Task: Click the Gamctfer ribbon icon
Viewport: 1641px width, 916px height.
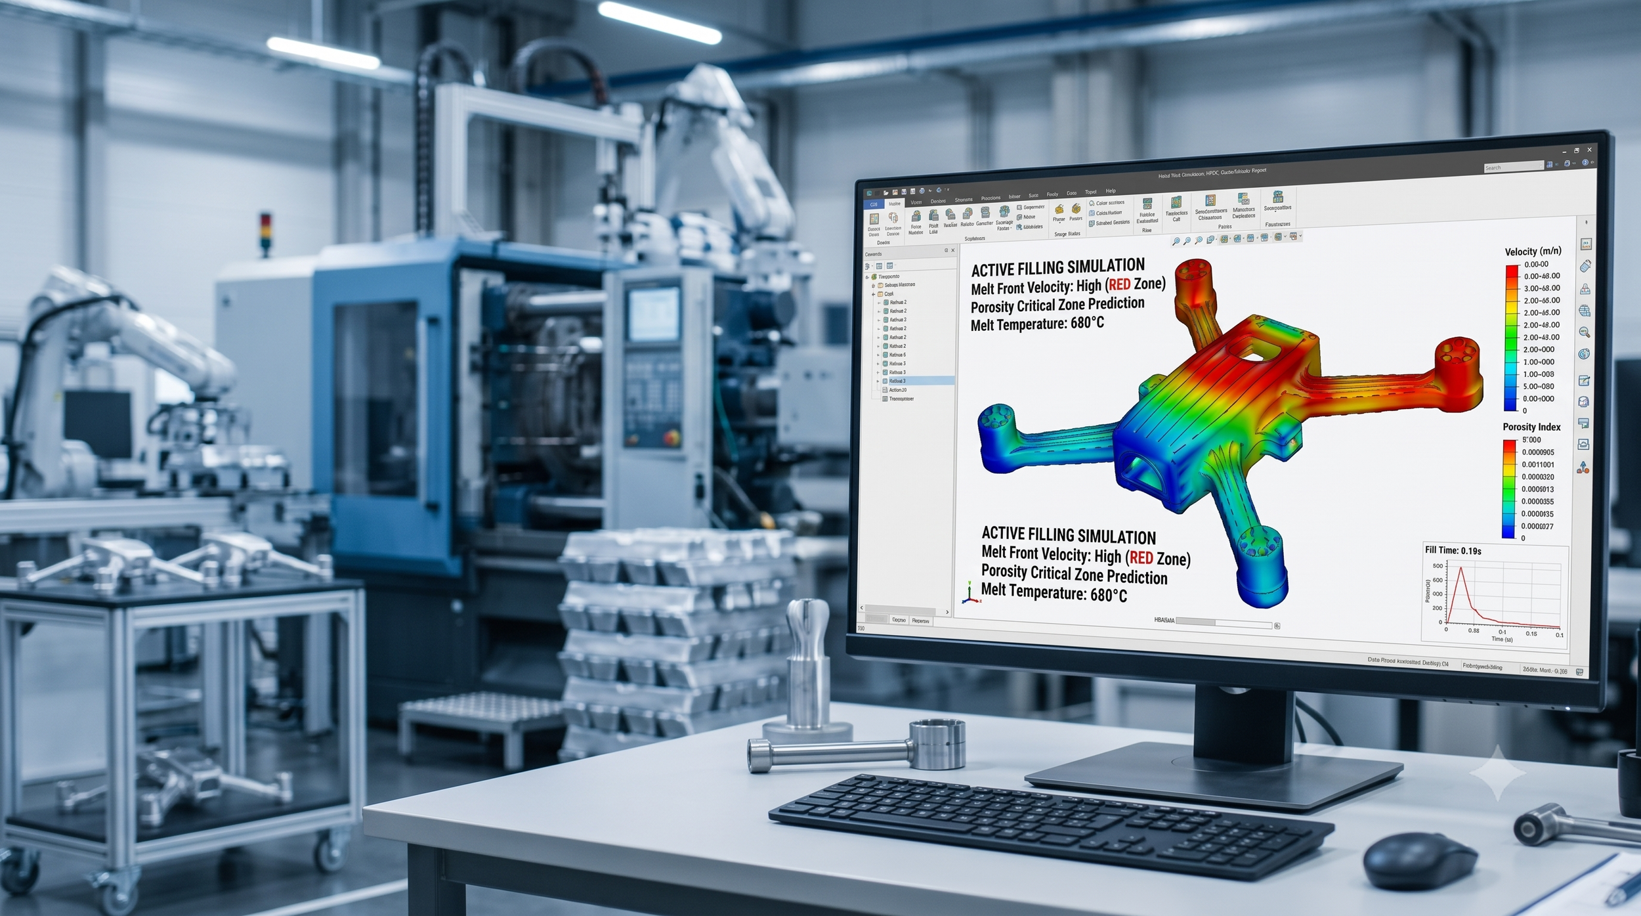Action: [985, 217]
